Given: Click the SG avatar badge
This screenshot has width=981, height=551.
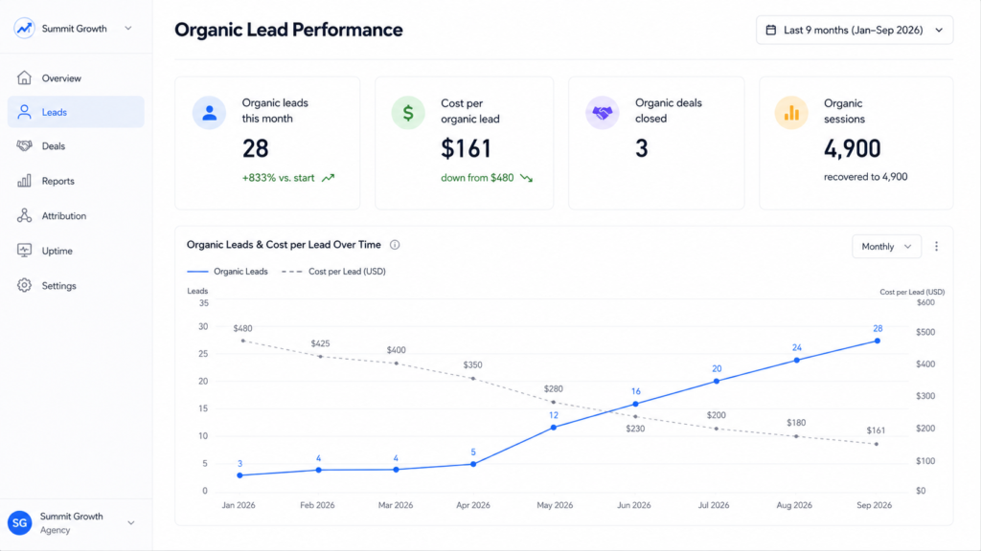Looking at the screenshot, I should 19,523.
